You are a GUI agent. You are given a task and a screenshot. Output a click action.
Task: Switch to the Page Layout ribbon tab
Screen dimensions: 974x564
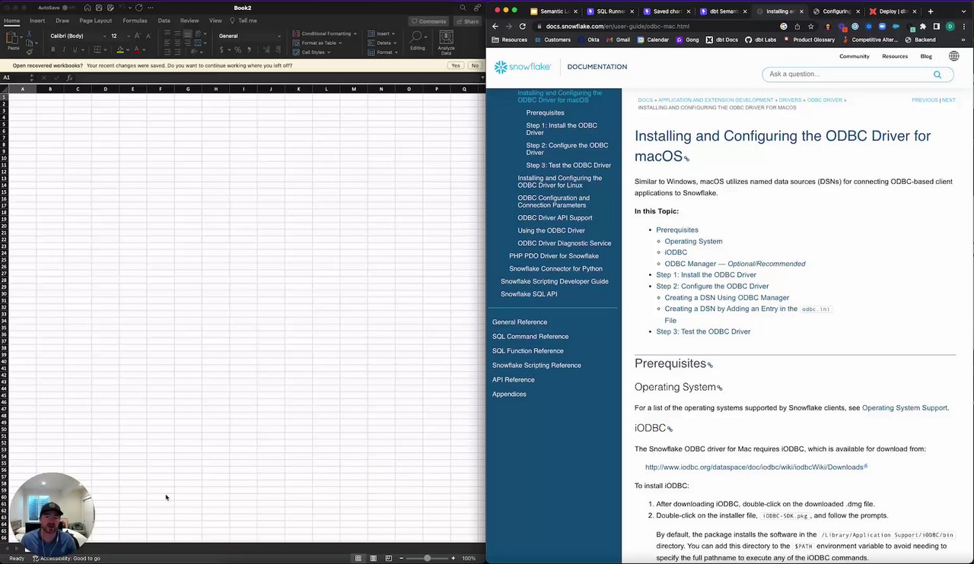click(95, 21)
